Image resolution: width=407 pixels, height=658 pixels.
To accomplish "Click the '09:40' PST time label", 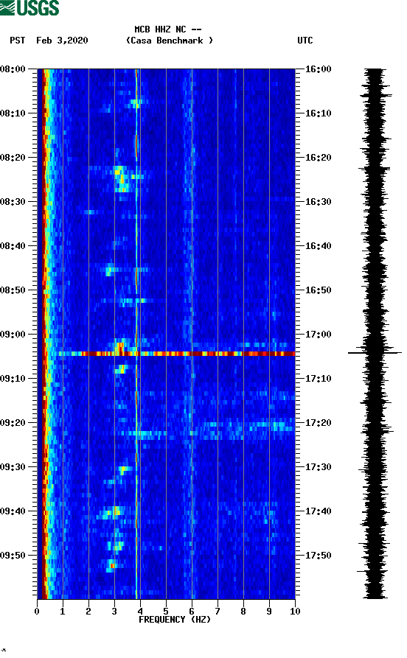I will coord(13,511).
